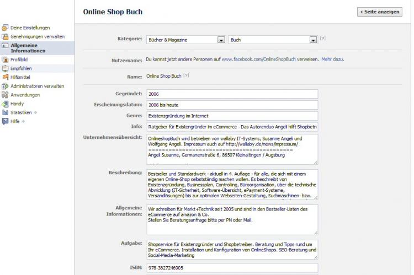Open the Statistiken menu item
This screenshot has width=414, height=275.
point(22,112)
